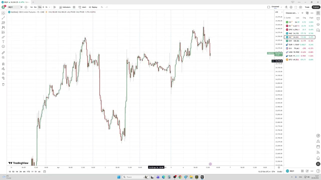
Task: Set chart range to All
Action: click(39, 172)
